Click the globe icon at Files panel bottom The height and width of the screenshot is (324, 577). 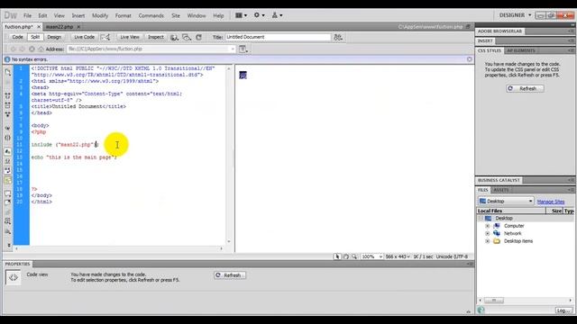[x=481, y=310]
